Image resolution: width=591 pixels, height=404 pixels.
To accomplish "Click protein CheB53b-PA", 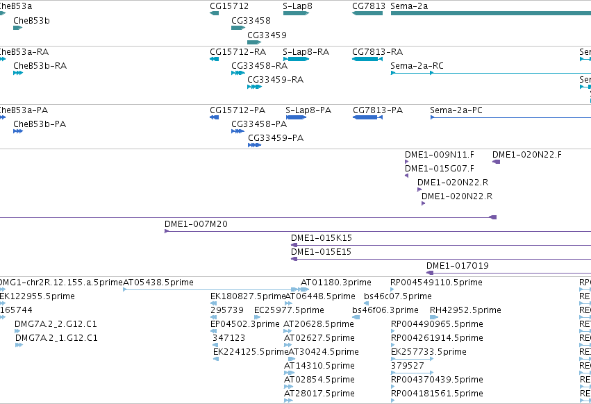I will coord(40,124).
